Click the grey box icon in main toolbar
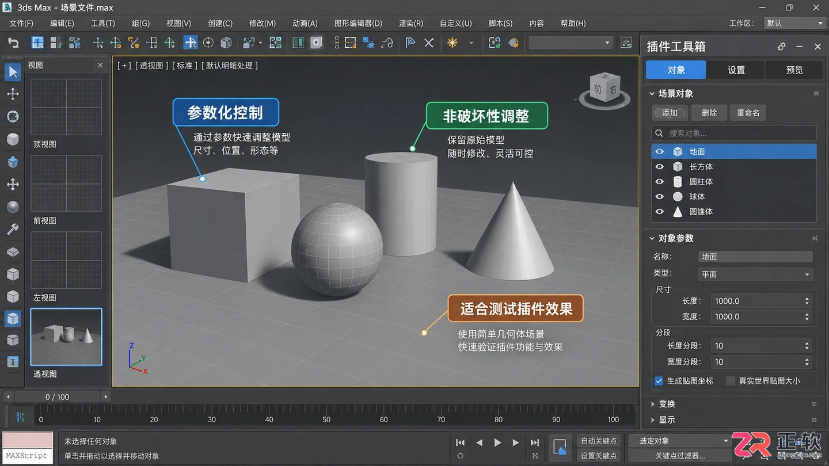This screenshot has width=829, height=466. click(226, 43)
